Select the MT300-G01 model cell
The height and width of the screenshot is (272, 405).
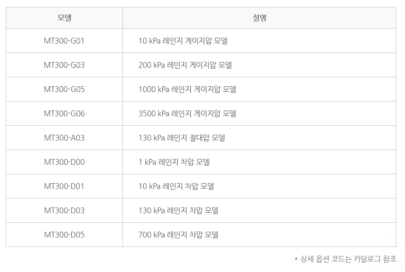pyautogui.click(x=64, y=41)
